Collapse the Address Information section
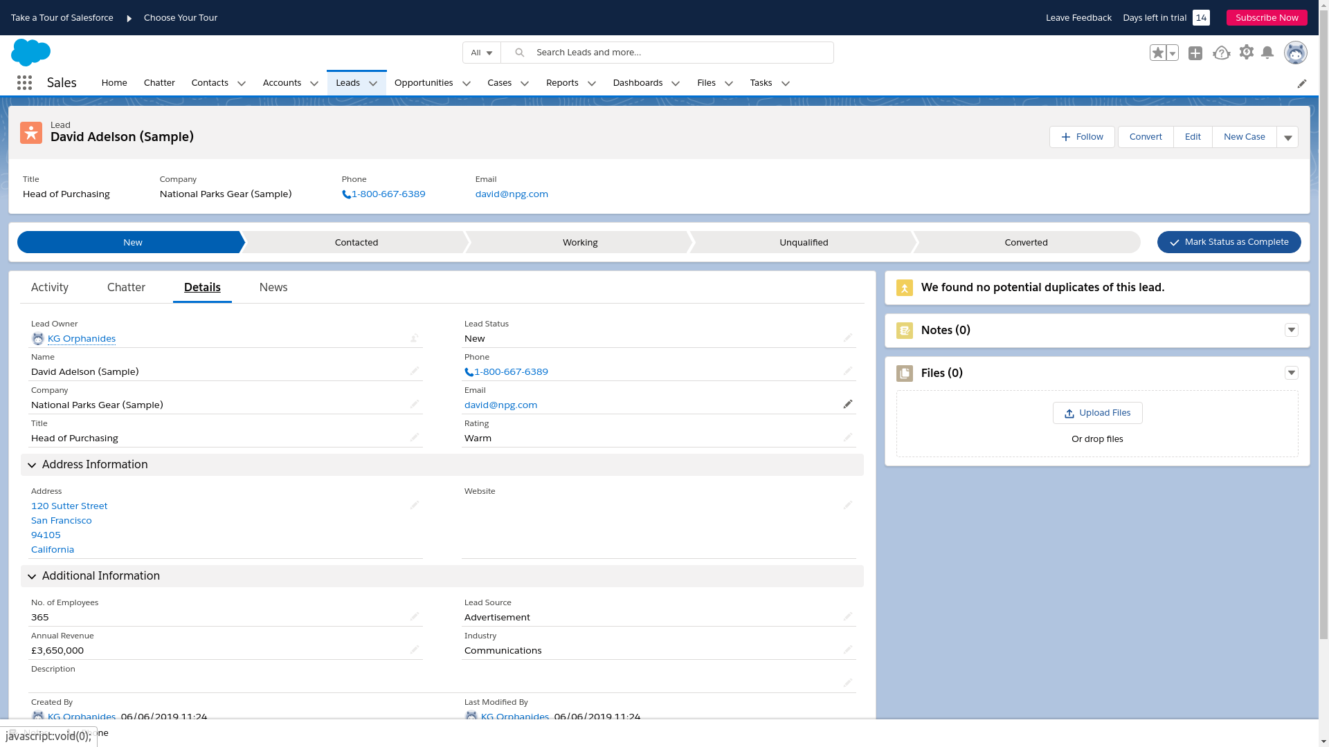This screenshot has height=747, width=1329. [32, 465]
